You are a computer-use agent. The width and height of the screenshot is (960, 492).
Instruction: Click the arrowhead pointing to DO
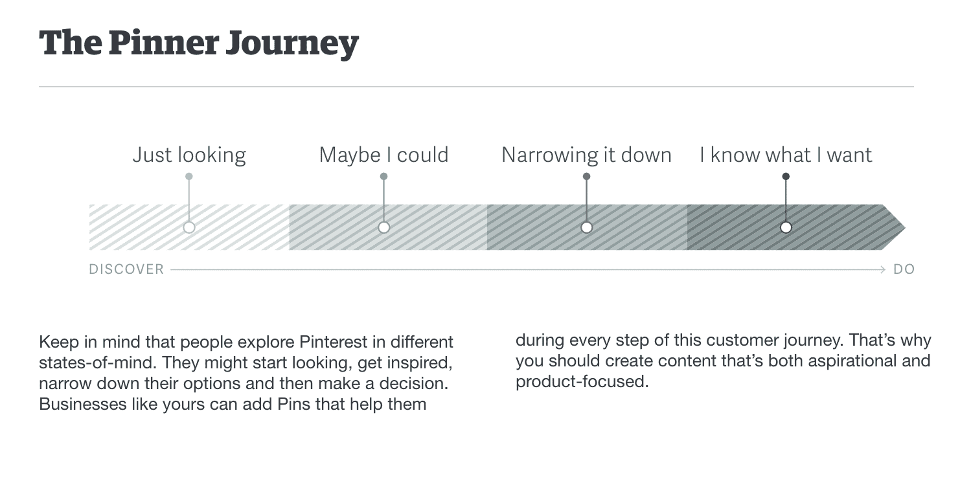[882, 269]
